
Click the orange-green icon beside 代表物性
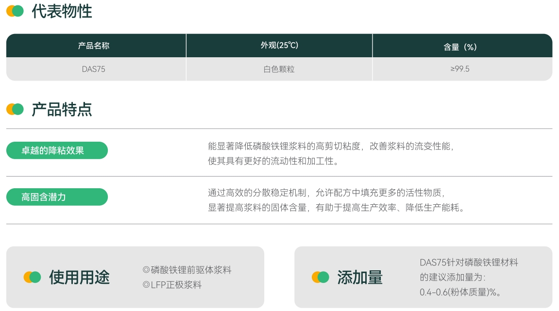(x=15, y=11)
